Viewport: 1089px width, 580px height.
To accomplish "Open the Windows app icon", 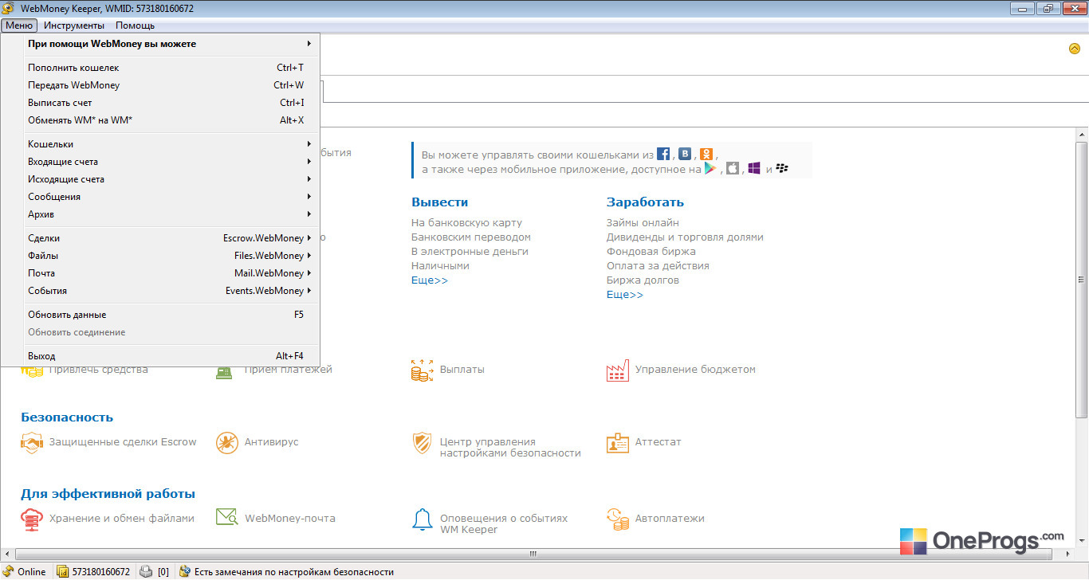I will click(754, 168).
